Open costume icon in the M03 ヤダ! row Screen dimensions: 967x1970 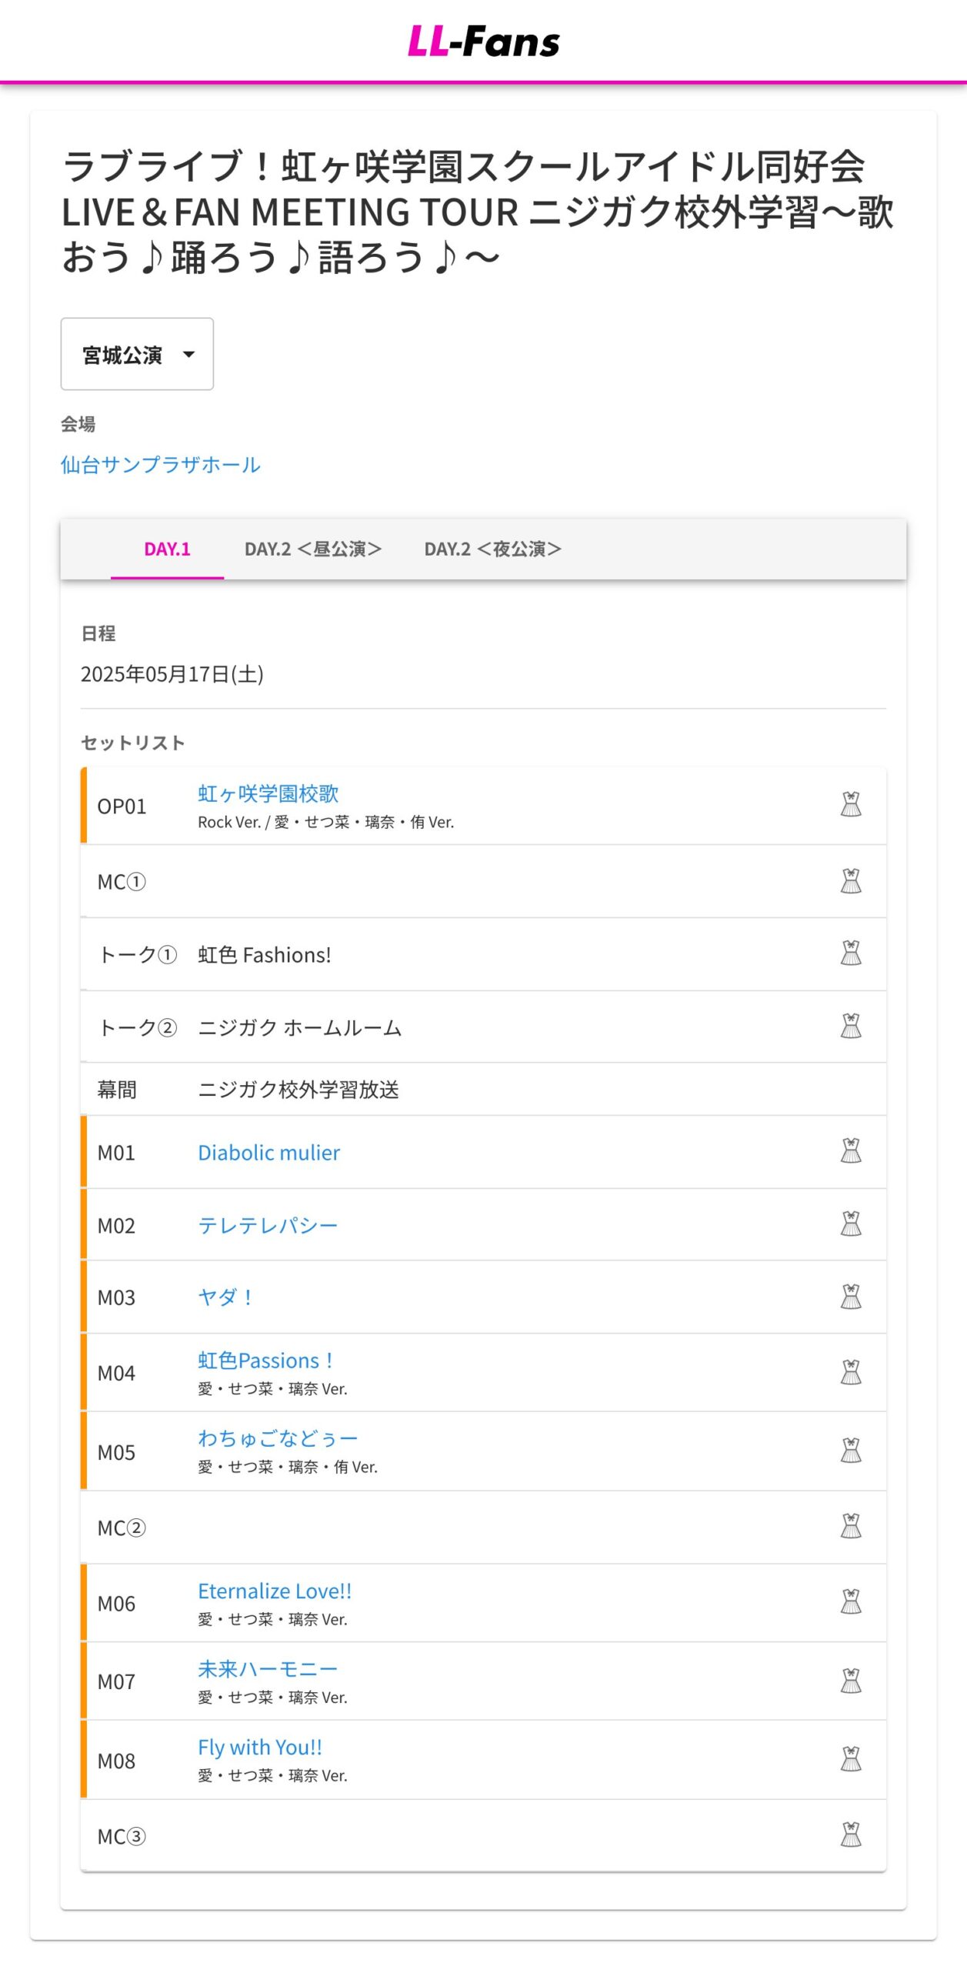tap(850, 1297)
